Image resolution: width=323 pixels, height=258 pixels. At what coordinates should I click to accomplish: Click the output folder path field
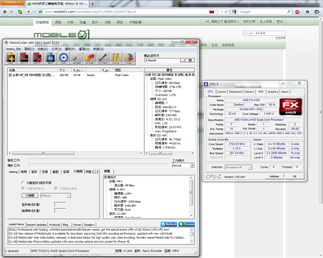(162, 60)
